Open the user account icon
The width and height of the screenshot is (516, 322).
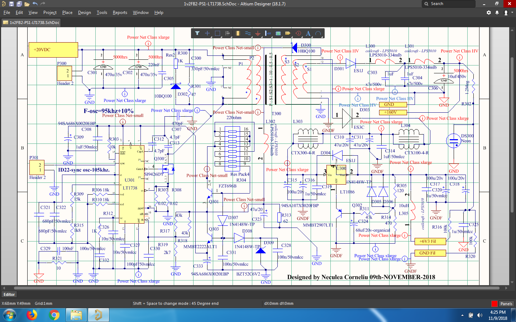506,13
